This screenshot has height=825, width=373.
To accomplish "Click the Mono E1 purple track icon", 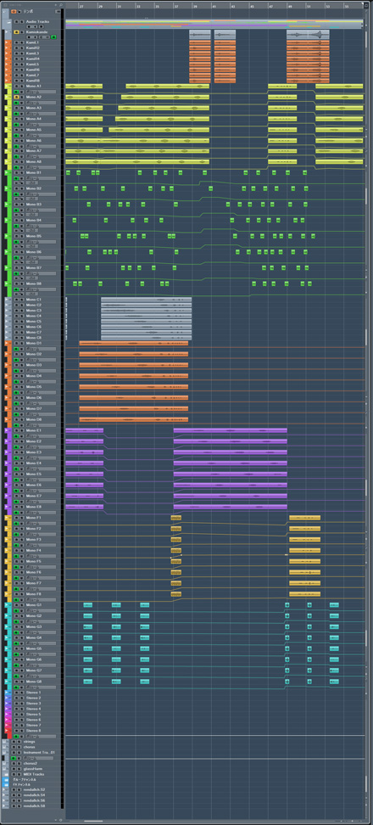I will [x=8, y=430].
